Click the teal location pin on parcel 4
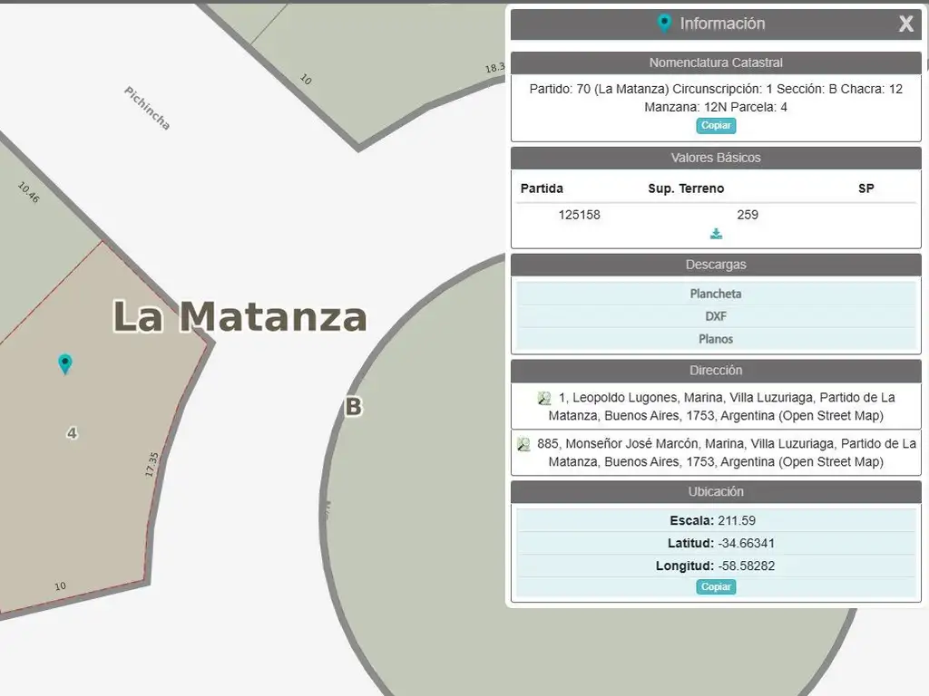Viewport: 929px width, 696px height. pyautogui.click(x=65, y=364)
